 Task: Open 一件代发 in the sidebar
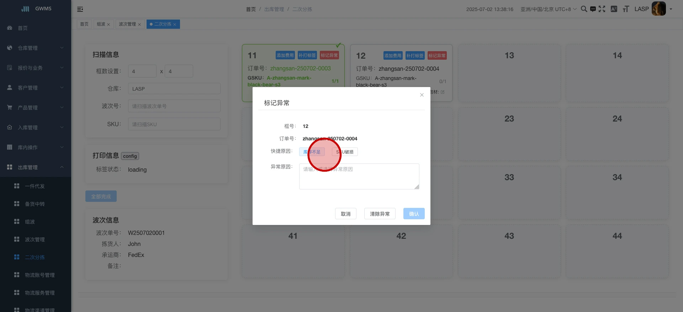click(x=35, y=186)
